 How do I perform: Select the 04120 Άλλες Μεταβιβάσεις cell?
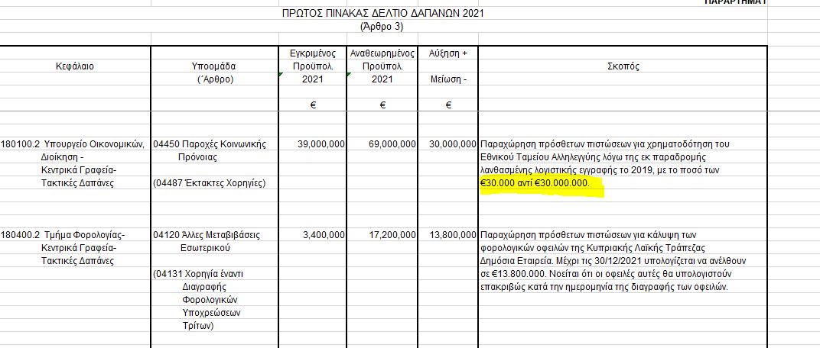(x=207, y=235)
